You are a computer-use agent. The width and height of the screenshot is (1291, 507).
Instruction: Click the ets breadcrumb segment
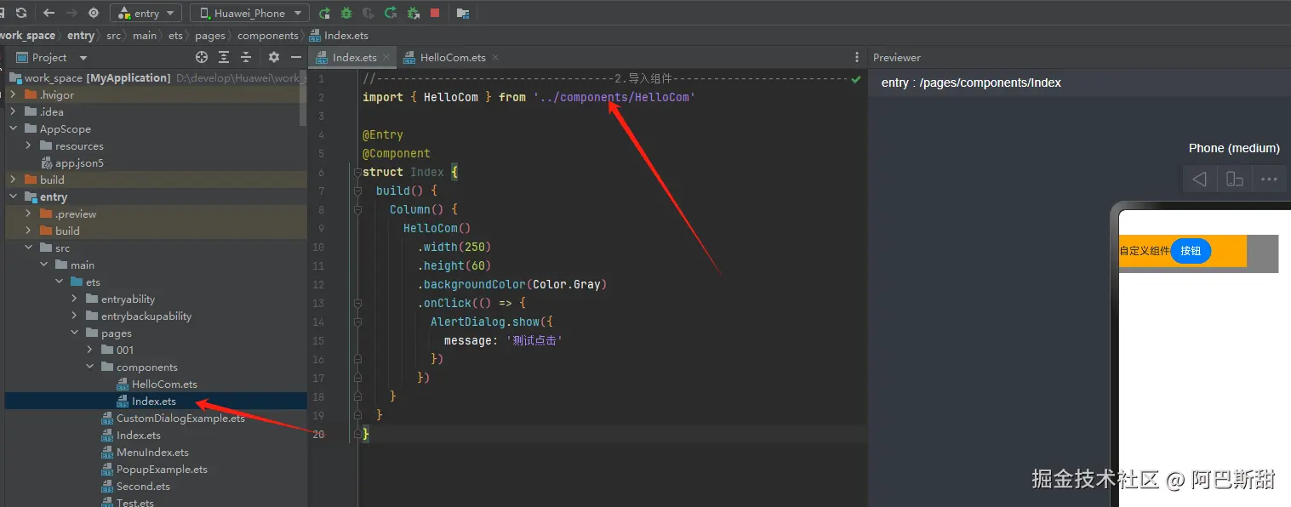click(x=175, y=36)
